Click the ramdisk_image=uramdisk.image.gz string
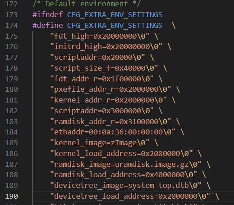Image resolution: width=234 pixels, height=205 pixels. click(x=126, y=164)
